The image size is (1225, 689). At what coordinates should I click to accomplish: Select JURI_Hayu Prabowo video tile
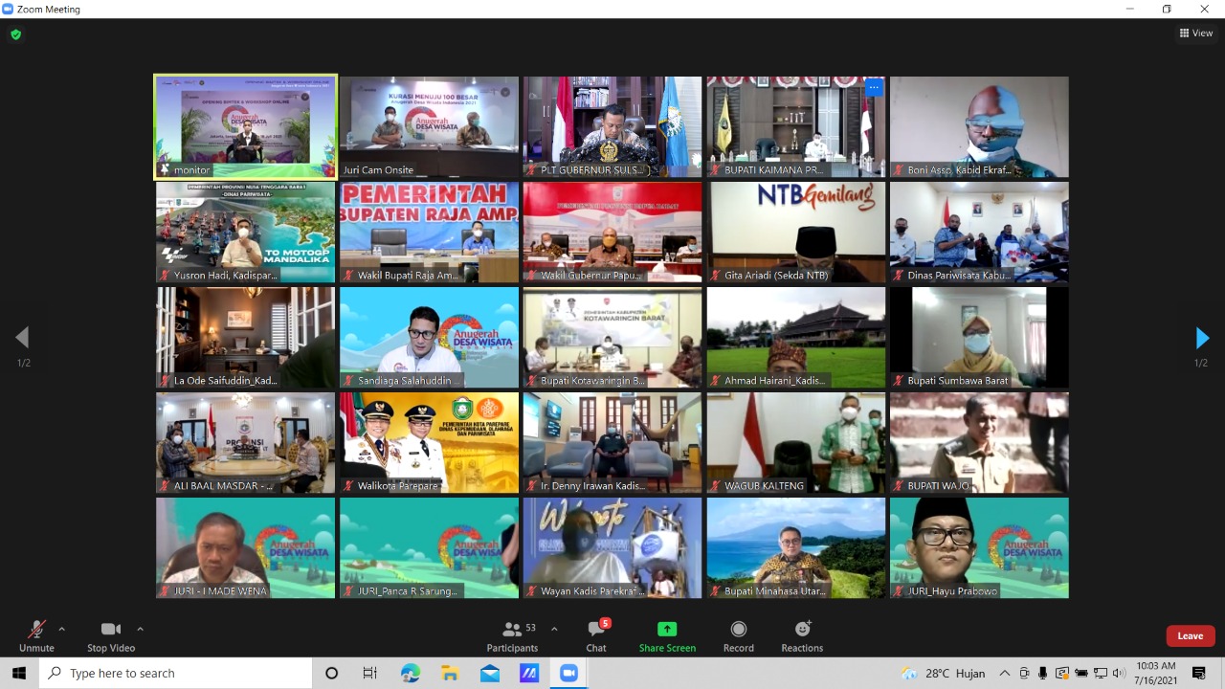click(979, 548)
